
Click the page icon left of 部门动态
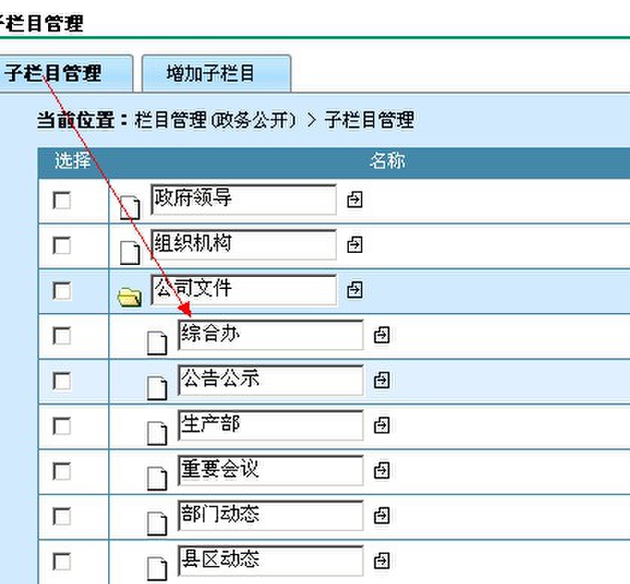point(156,521)
